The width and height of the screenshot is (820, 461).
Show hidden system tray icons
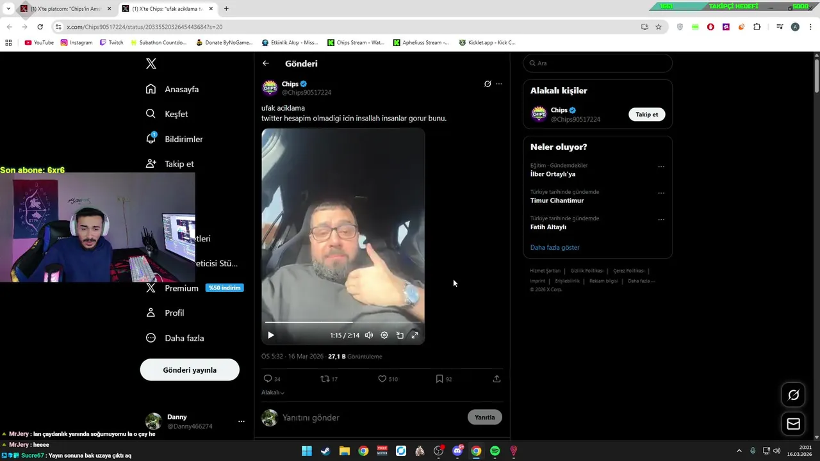click(x=739, y=451)
